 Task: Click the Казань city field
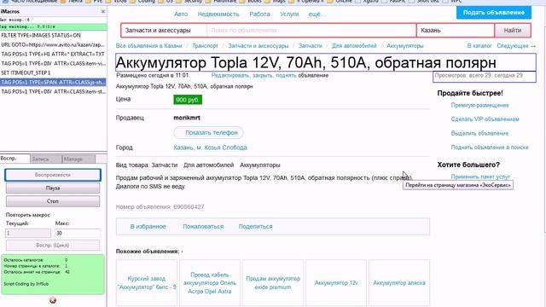[456, 31]
